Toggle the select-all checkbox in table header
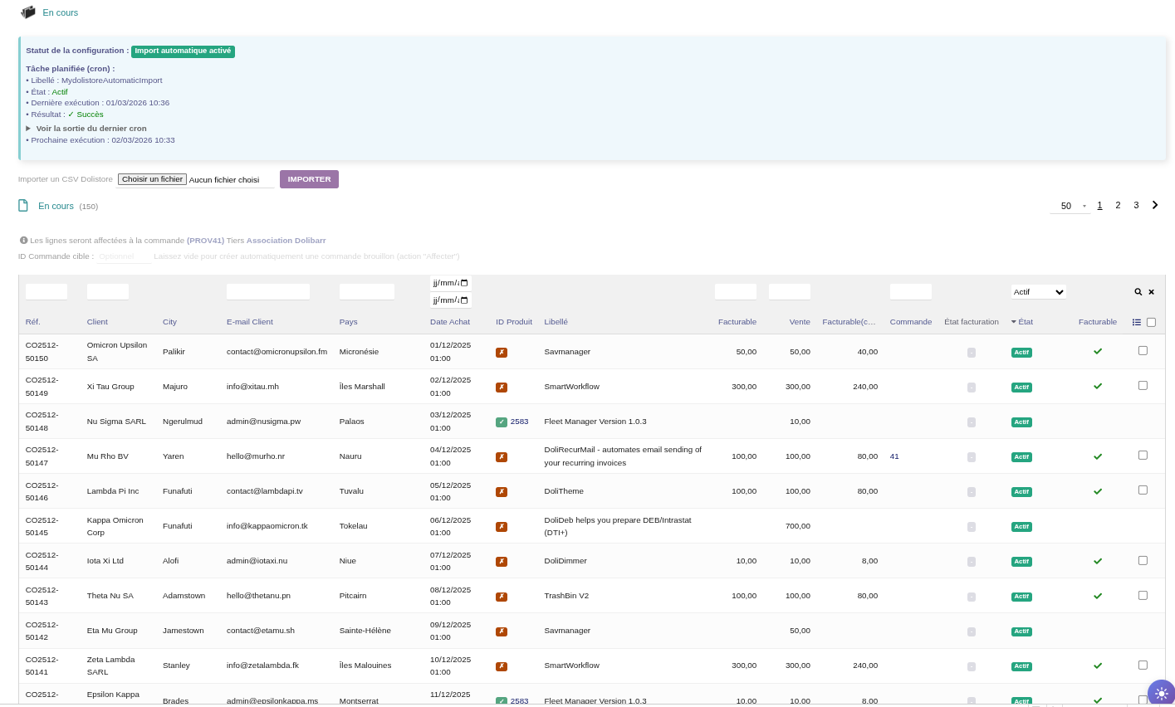This screenshot has height=707, width=1175. [1151, 322]
